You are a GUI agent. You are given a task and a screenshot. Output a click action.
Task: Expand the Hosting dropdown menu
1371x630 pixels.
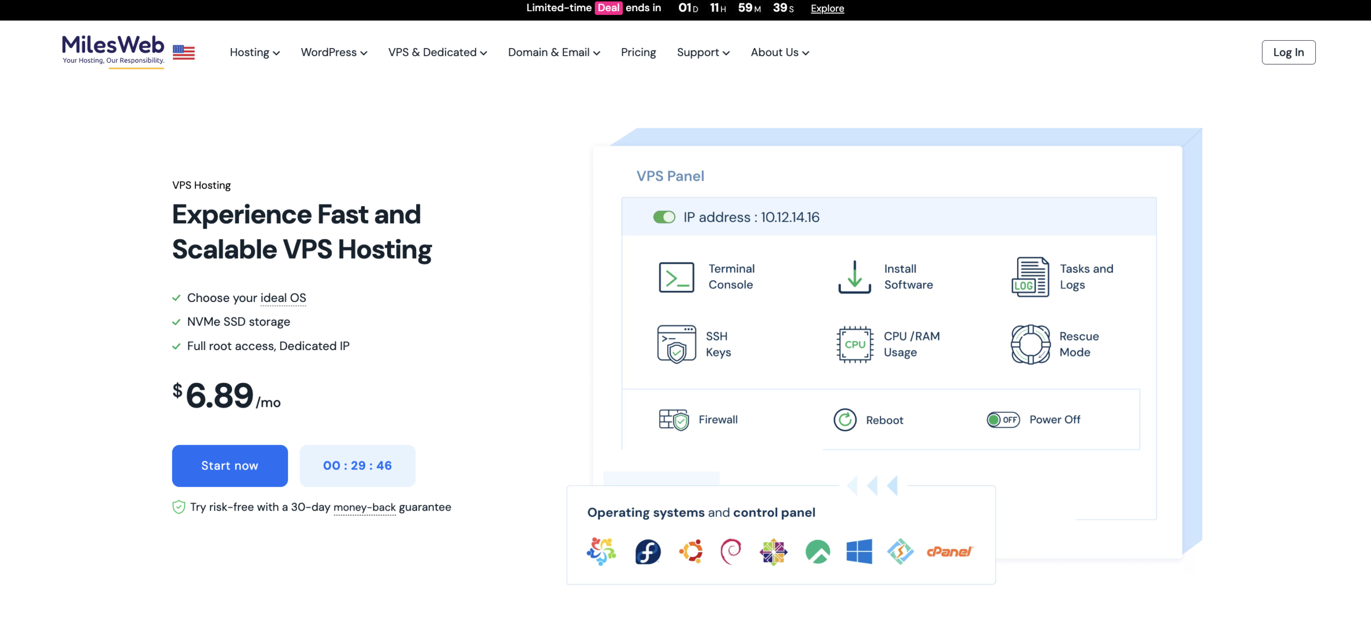click(x=254, y=52)
